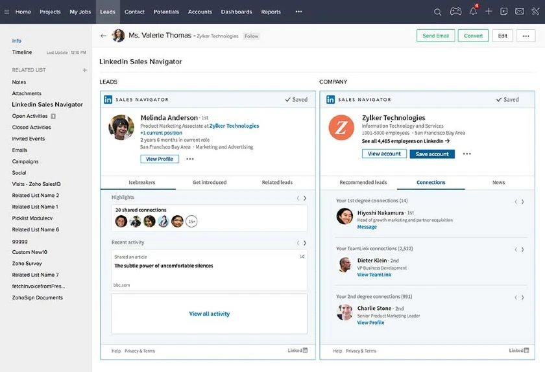Open the mail envelope icon
545x372 pixels.
(x=519, y=12)
